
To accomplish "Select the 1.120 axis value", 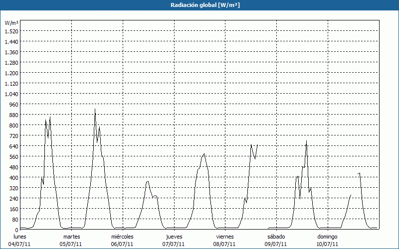I will click(x=11, y=84).
